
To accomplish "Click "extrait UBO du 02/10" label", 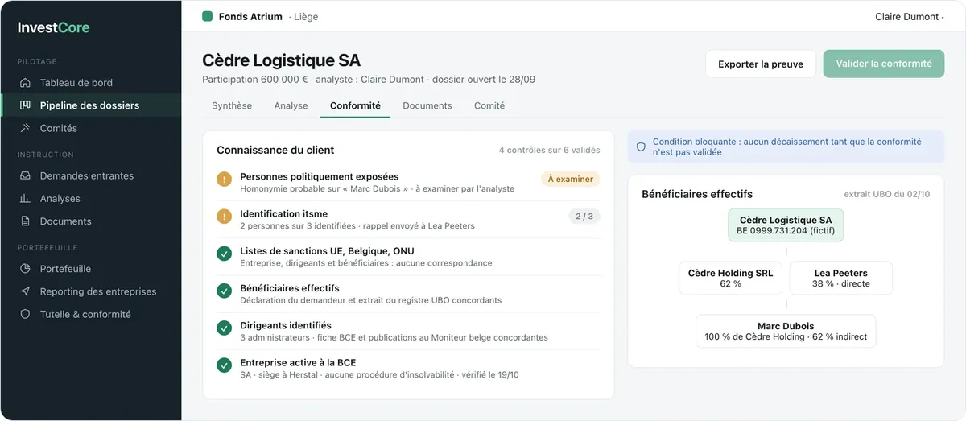I will point(887,194).
